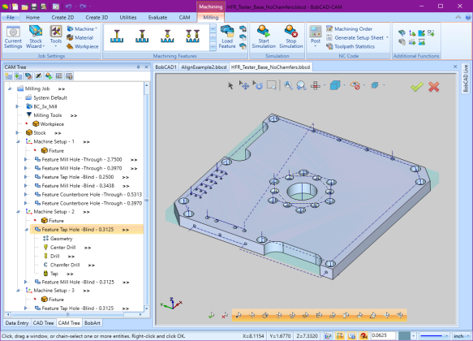Click the red X cancel icon in viewport
This screenshot has height=341, width=473.
click(433, 87)
